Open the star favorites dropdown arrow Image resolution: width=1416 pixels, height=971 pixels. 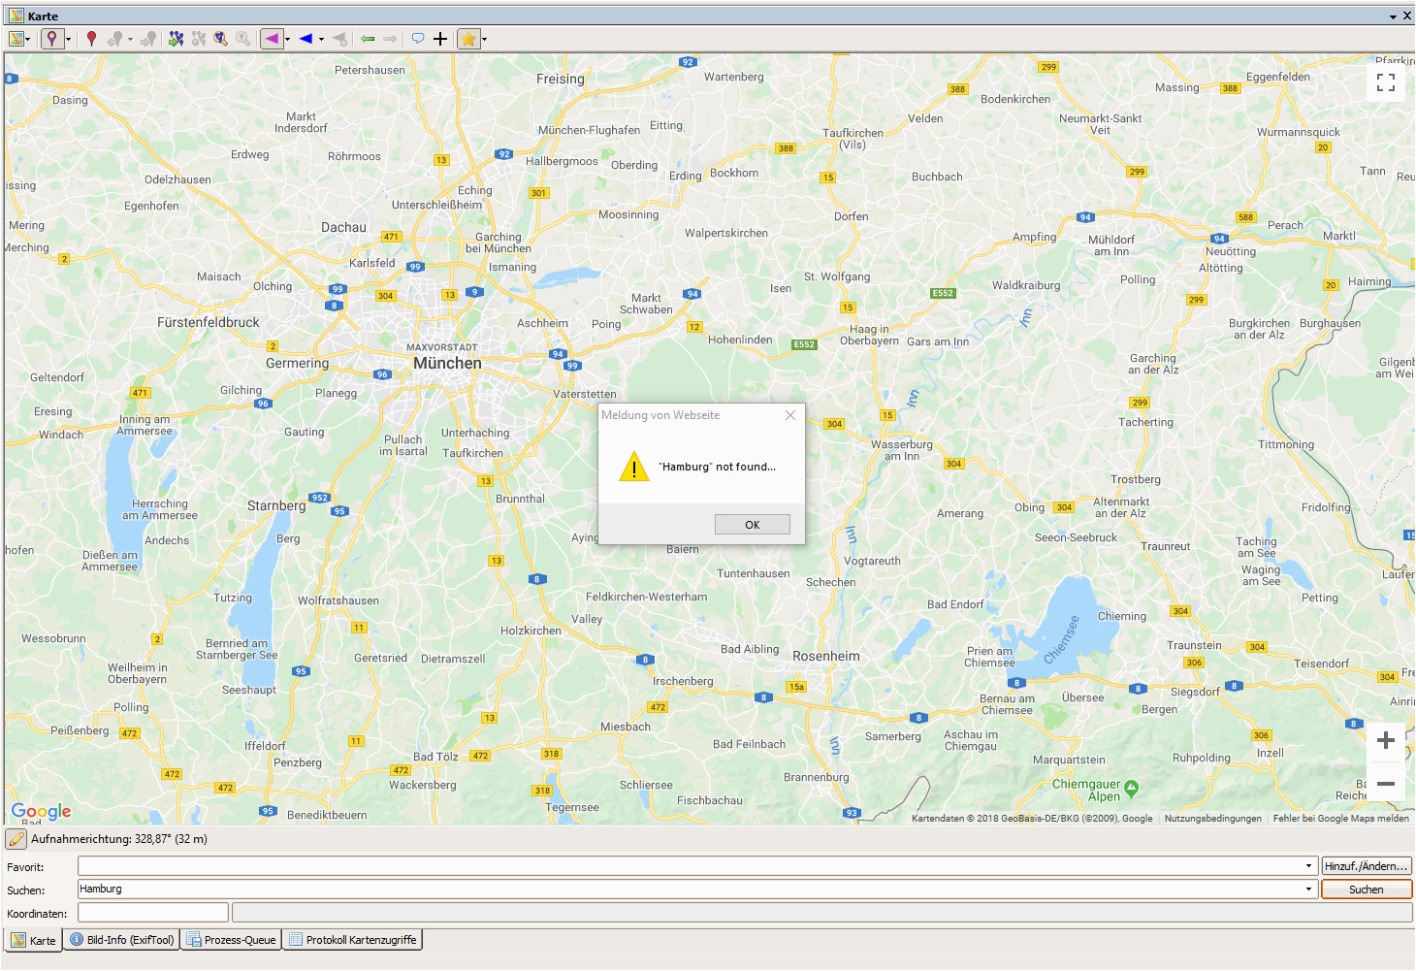(x=484, y=40)
